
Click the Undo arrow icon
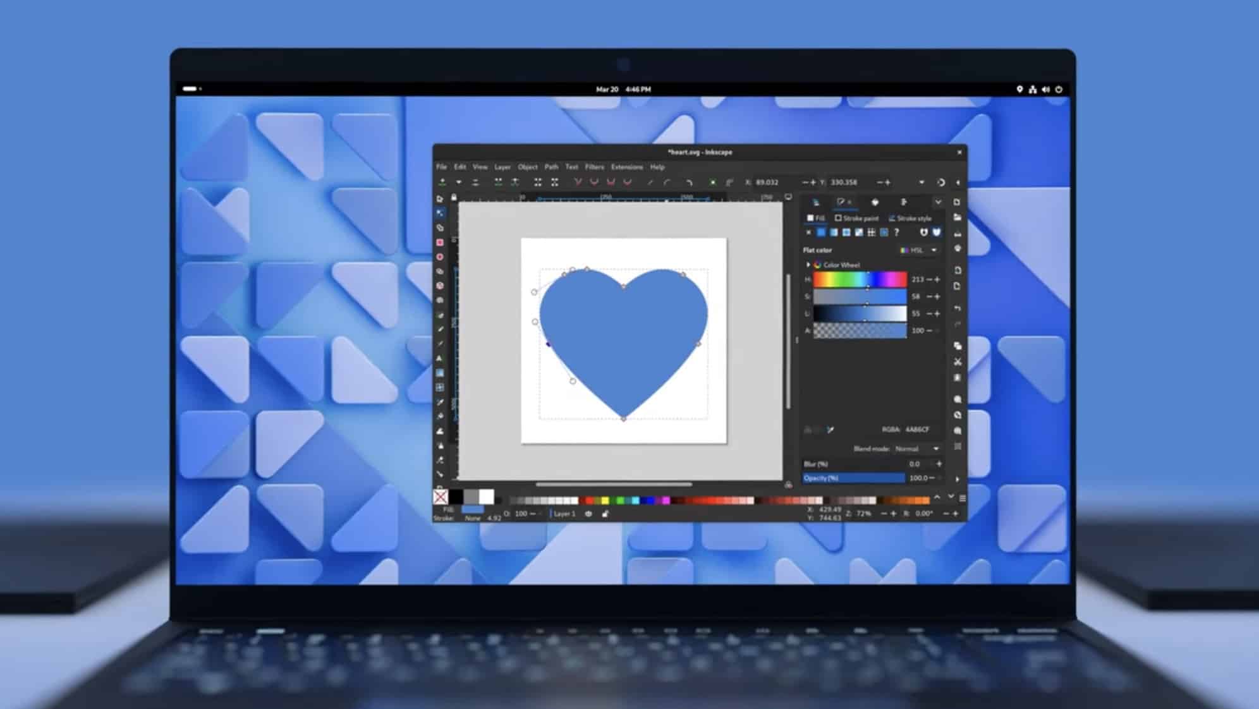pyautogui.click(x=958, y=308)
